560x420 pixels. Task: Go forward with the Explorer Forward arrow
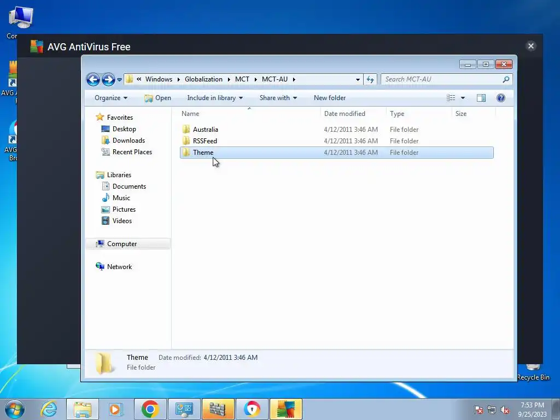(x=108, y=79)
